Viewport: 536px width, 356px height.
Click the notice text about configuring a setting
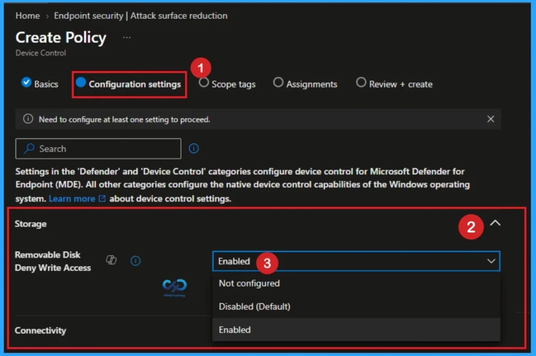pos(125,120)
